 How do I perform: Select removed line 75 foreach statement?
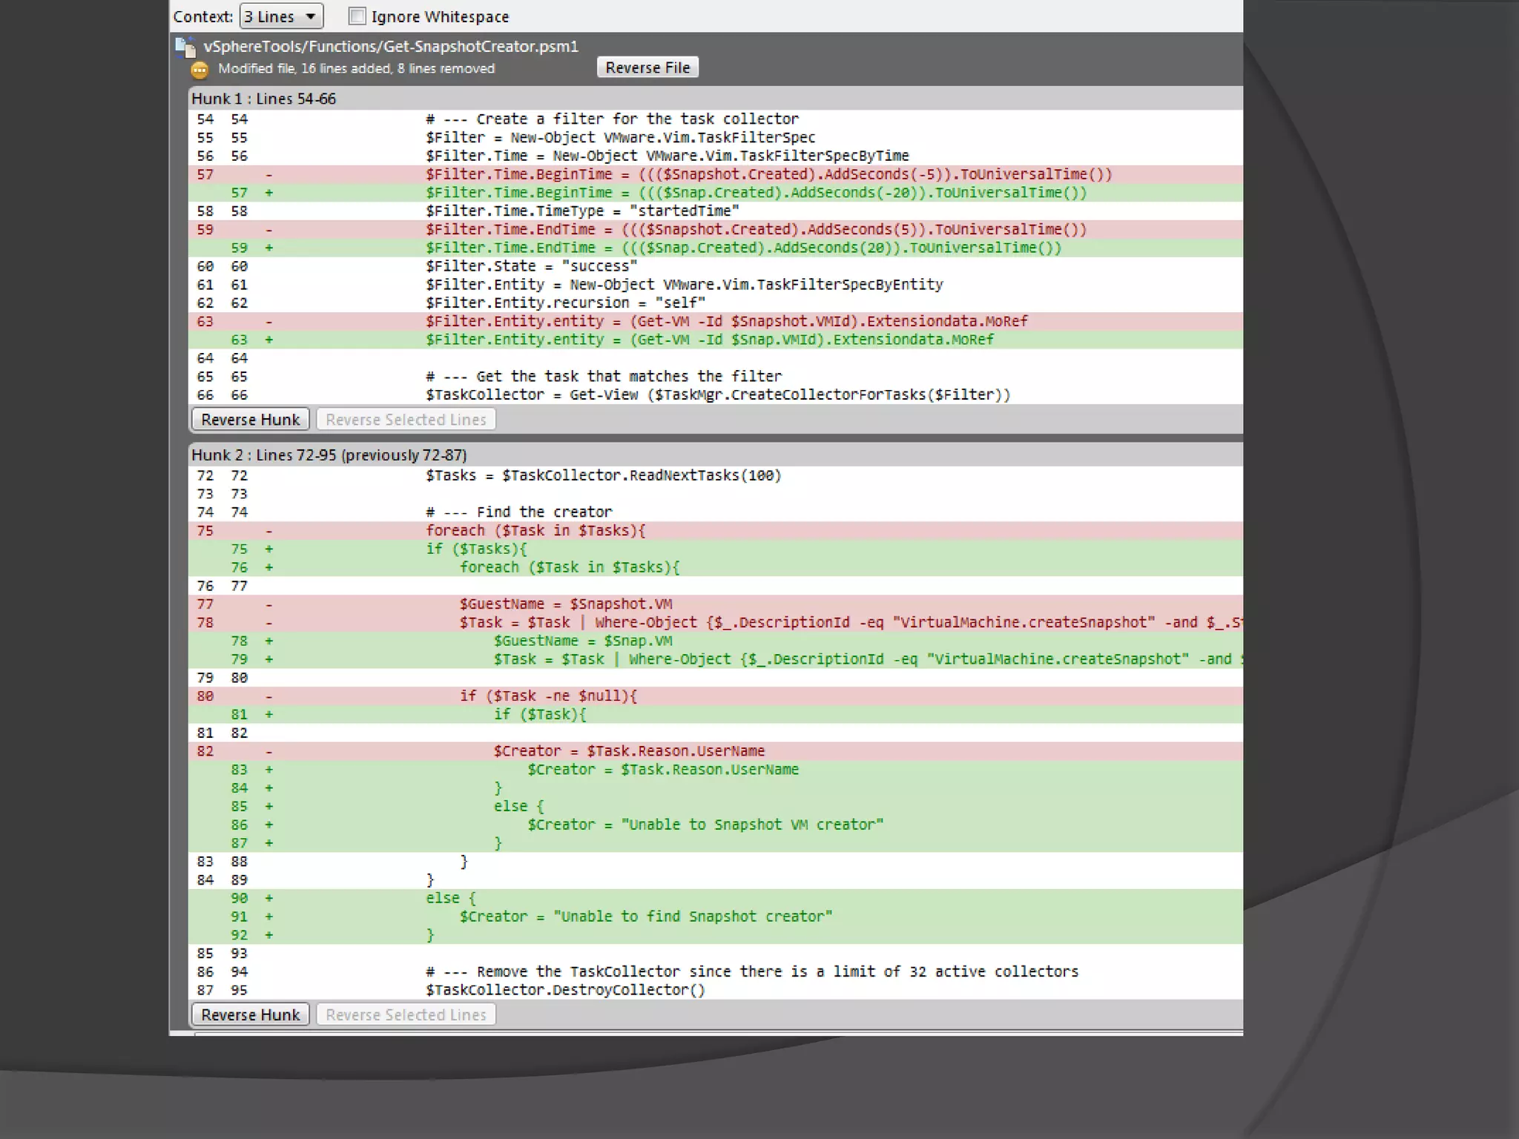536,531
